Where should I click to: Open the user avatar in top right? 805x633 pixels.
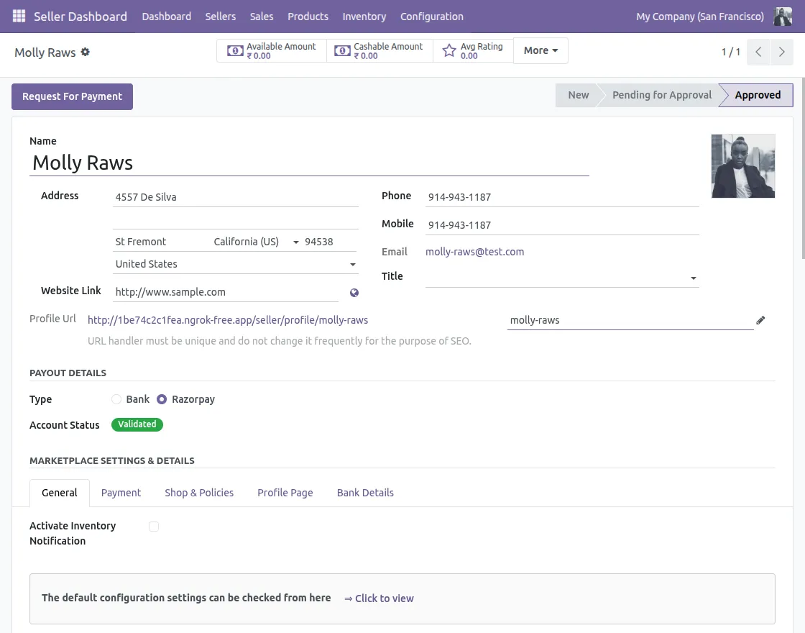tap(782, 16)
